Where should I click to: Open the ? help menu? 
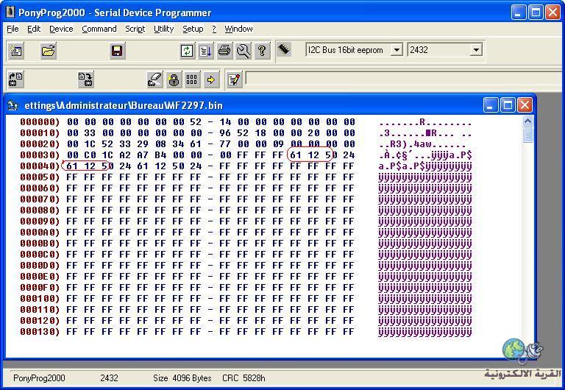[x=214, y=29]
